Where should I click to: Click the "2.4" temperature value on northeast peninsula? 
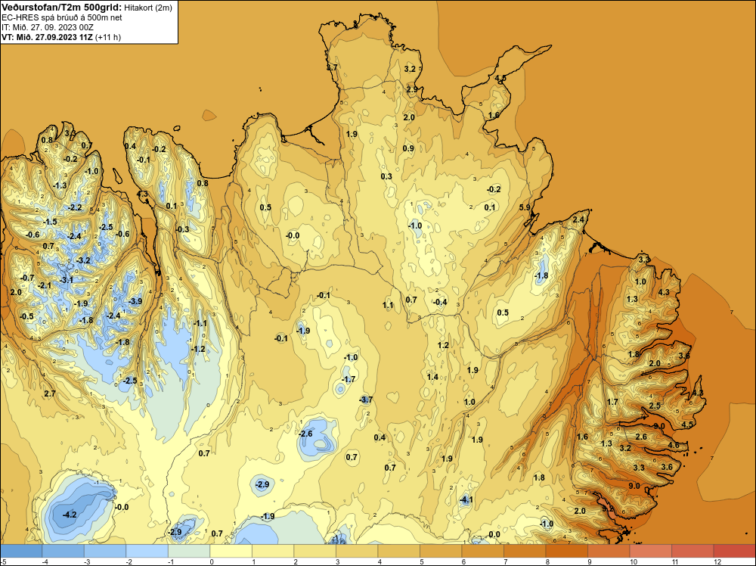pyautogui.click(x=578, y=220)
